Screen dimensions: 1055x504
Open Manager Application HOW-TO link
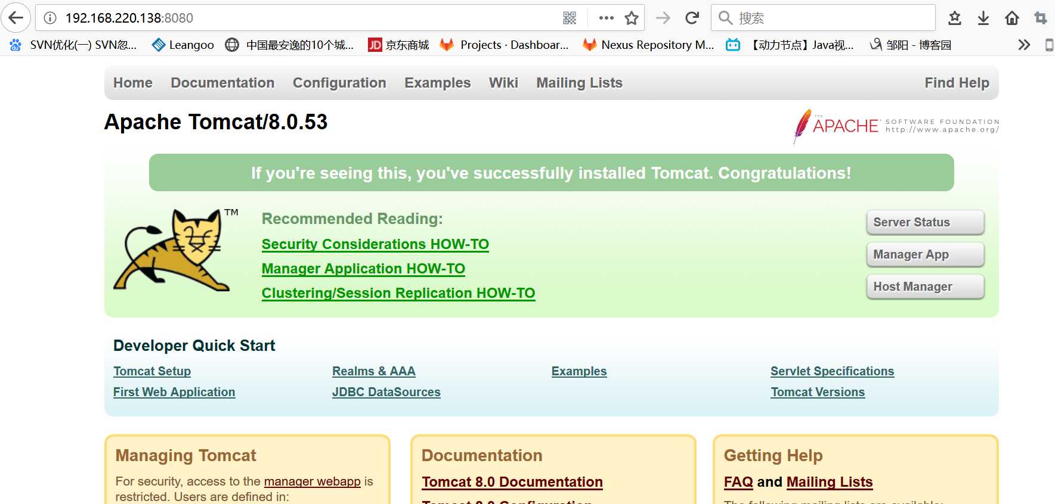pyautogui.click(x=363, y=269)
